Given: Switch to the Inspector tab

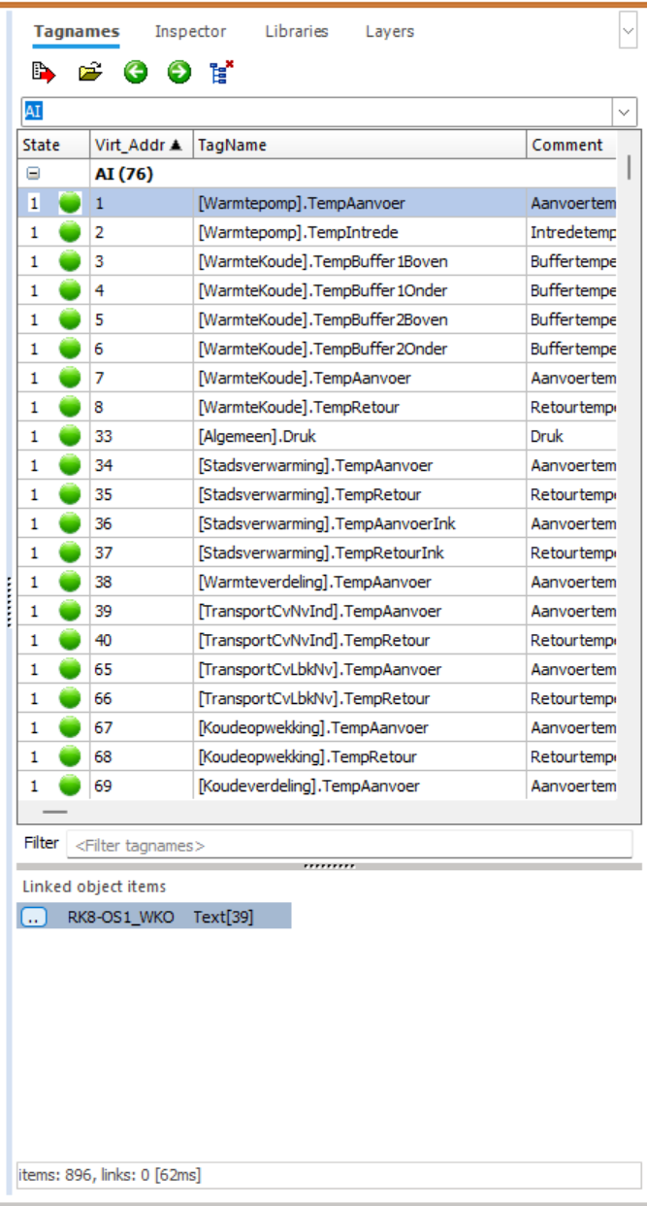Looking at the screenshot, I should [190, 31].
